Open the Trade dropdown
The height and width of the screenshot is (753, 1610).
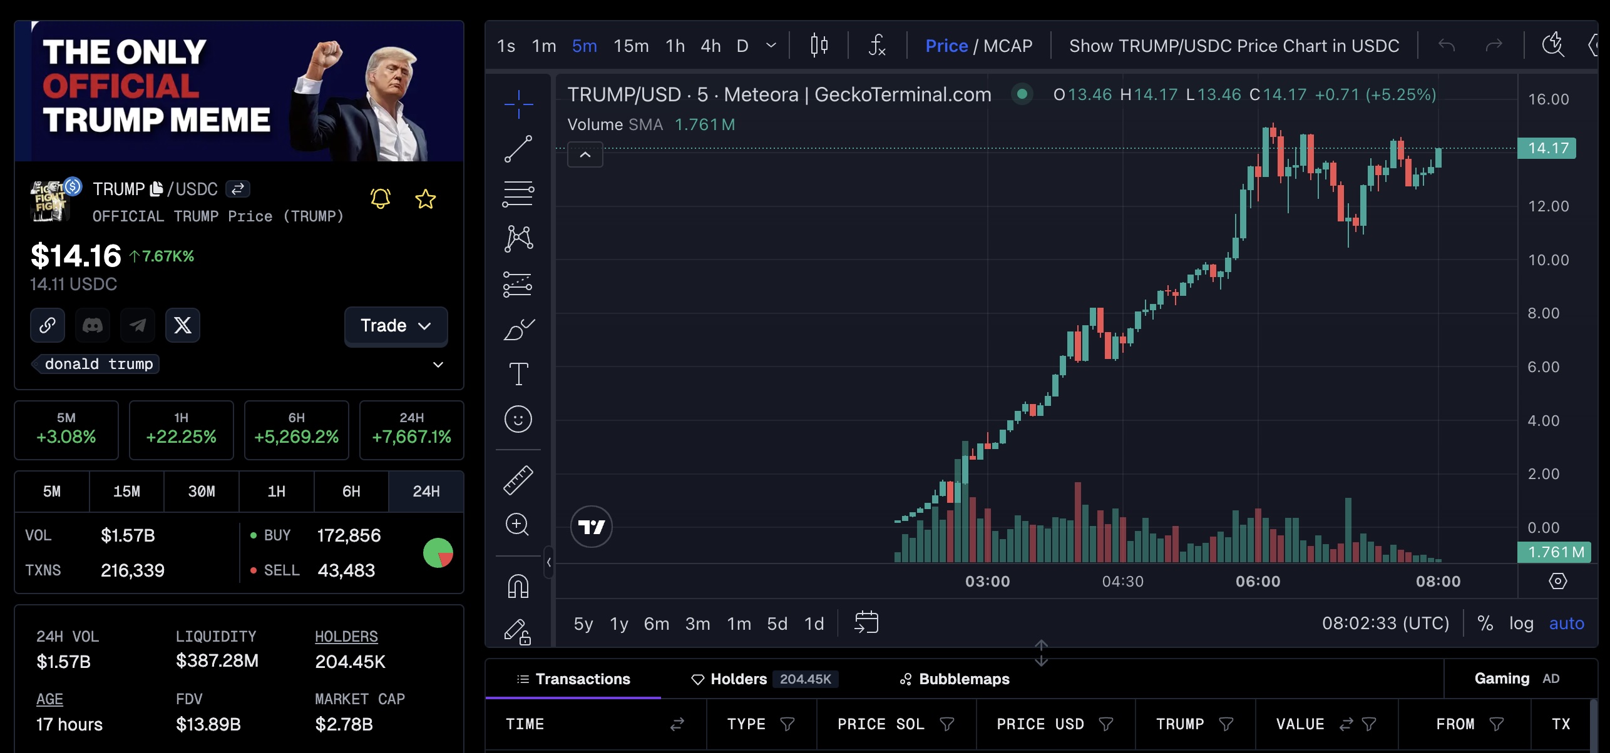(x=396, y=325)
